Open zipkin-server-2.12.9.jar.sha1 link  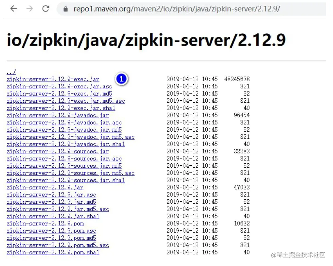click(53, 217)
